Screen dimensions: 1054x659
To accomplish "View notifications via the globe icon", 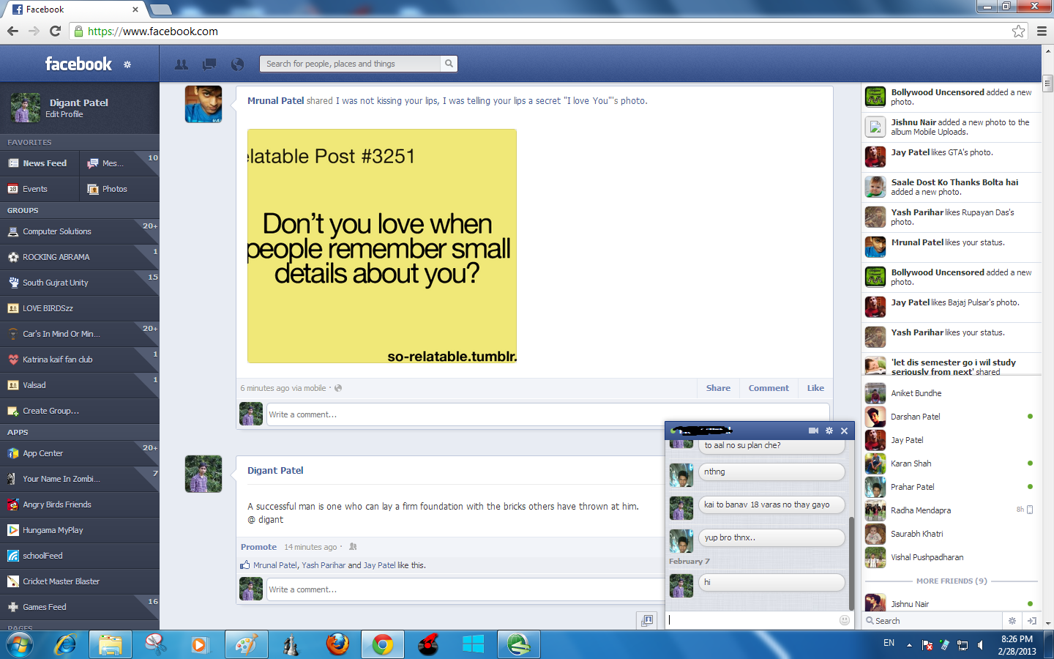I will tap(236, 64).
